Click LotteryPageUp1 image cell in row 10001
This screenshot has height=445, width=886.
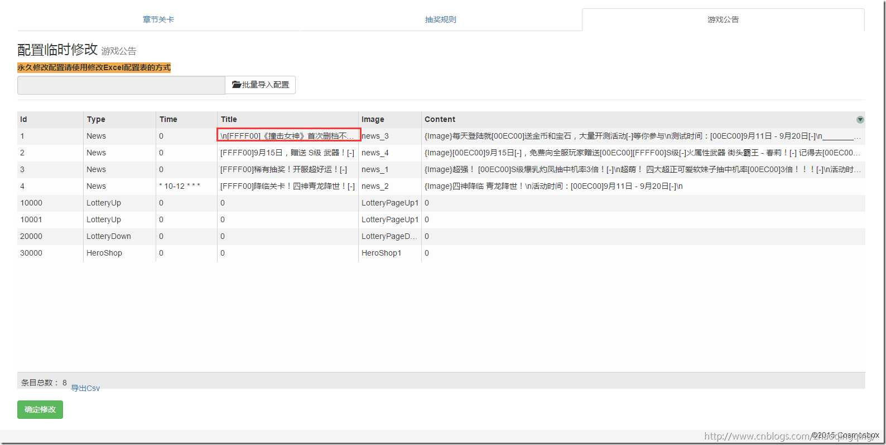click(390, 219)
